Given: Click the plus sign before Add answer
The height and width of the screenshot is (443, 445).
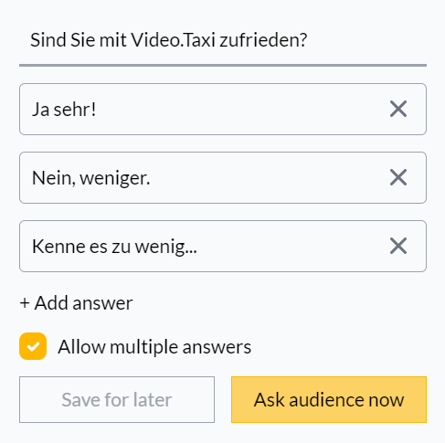Looking at the screenshot, I should [x=25, y=303].
